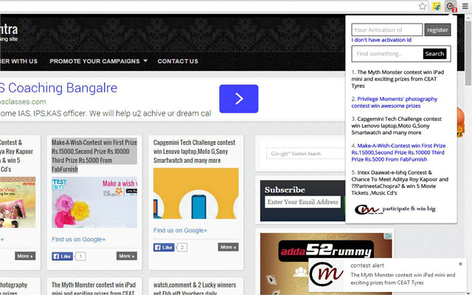This screenshot has height=295, width=472.
Task: Click More button on Capgemini card
Action: tap(228, 247)
